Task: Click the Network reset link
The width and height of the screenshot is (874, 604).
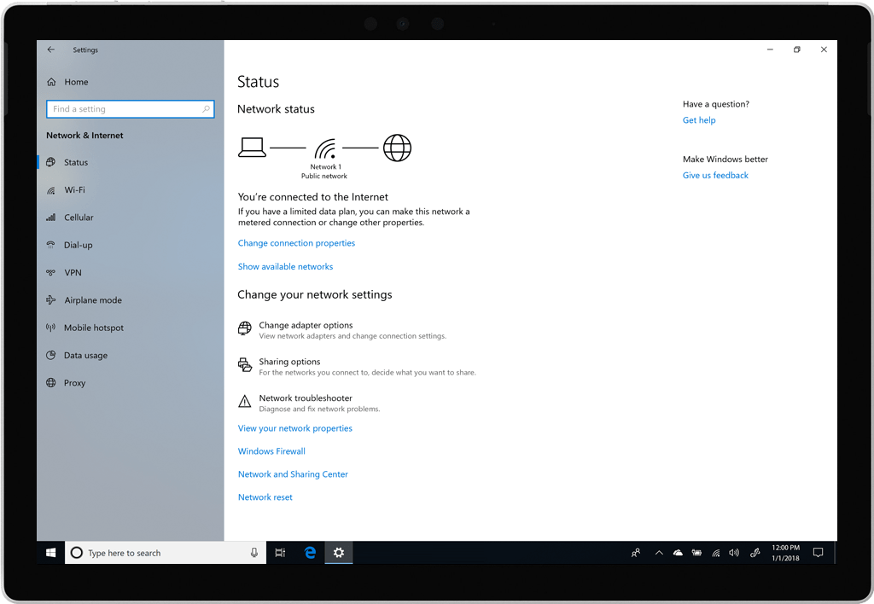Action: tap(265, 497)
